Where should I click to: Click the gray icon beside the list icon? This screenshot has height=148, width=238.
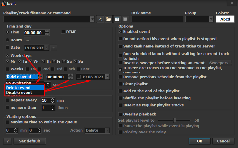tap(125, 19)
